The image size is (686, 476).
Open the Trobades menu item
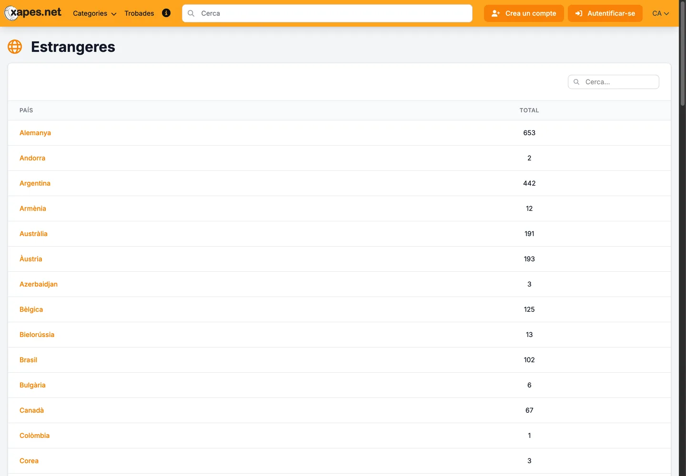point(139,13)
